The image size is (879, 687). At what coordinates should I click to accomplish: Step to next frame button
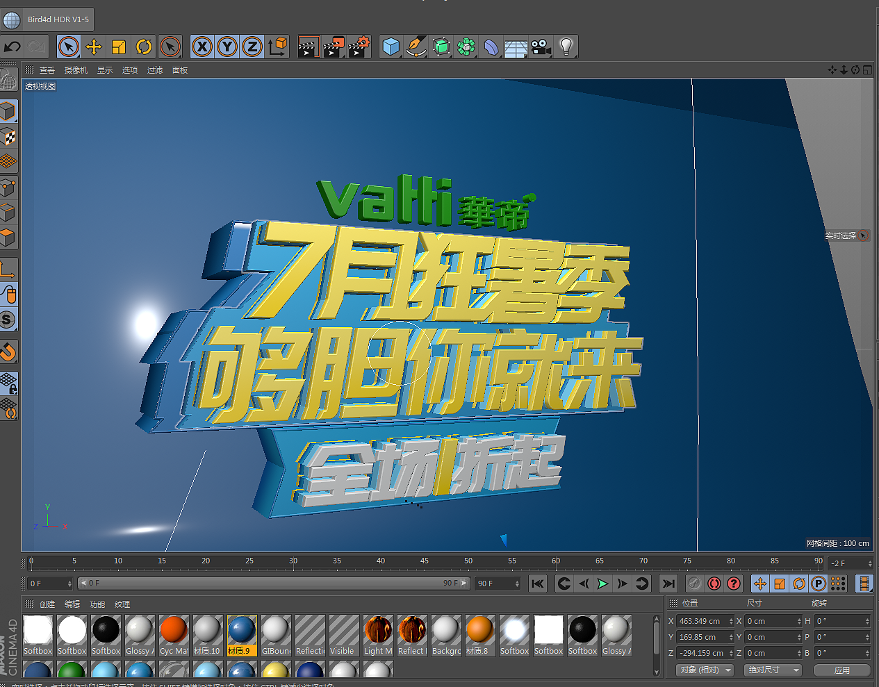[622, 583]
